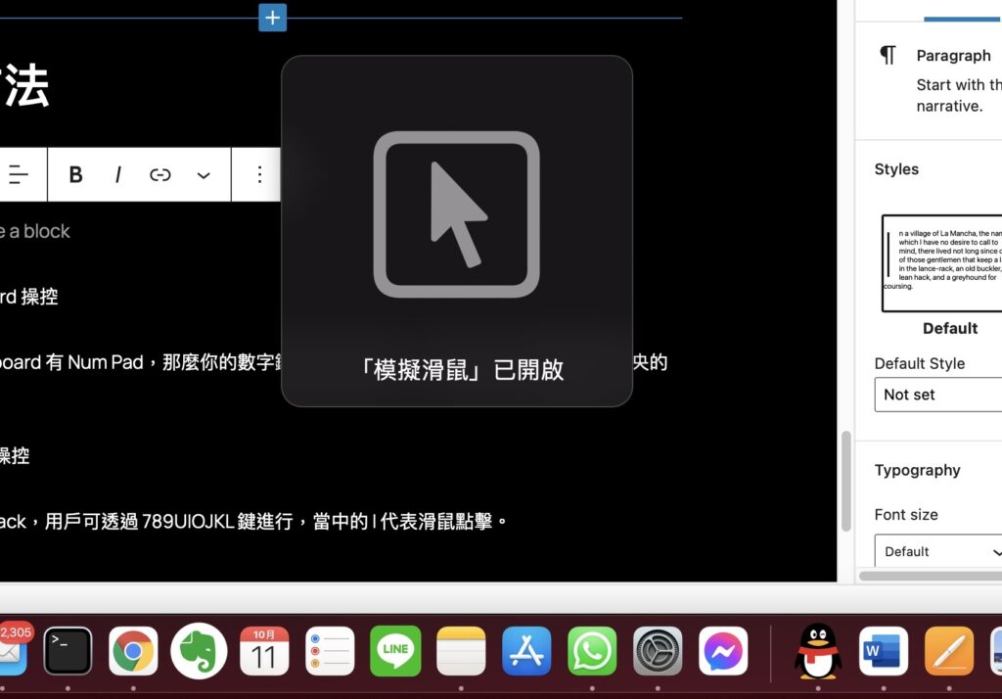Collapse the Typography section header
The image size is (1002, 699).
pos(918,470)
